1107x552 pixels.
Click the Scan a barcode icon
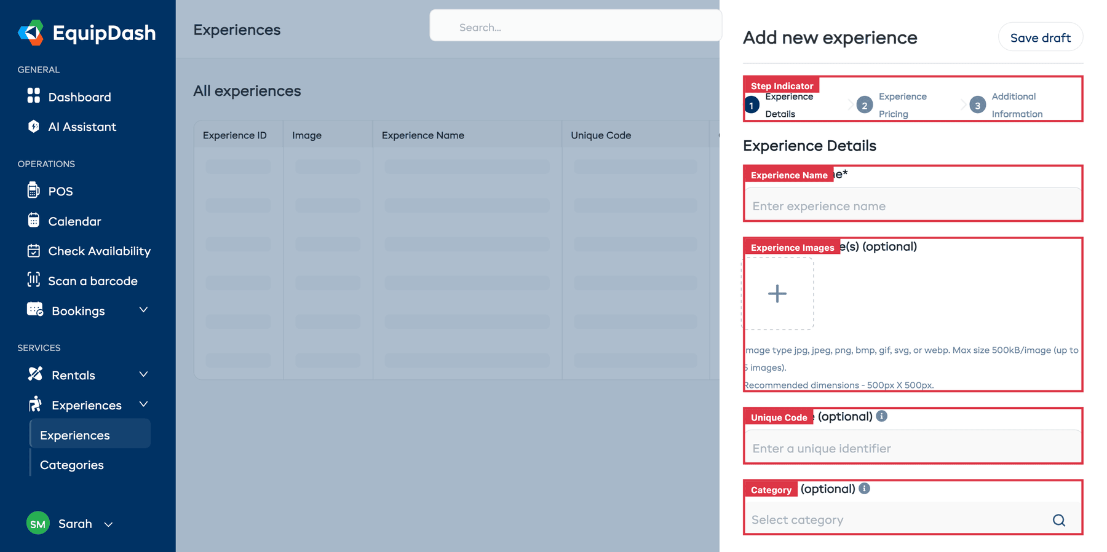click(x=34, y=280)
